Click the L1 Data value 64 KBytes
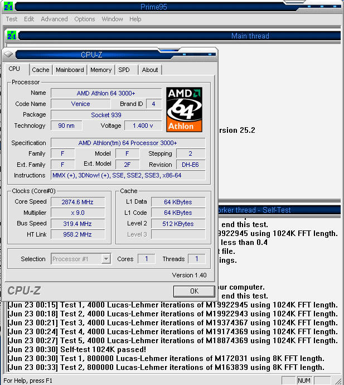This screenshot has height=385, width=344. [x=178, y=202]
